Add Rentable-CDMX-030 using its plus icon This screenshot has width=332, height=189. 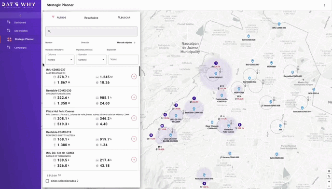pyautogui.click(x=134, y=97)
